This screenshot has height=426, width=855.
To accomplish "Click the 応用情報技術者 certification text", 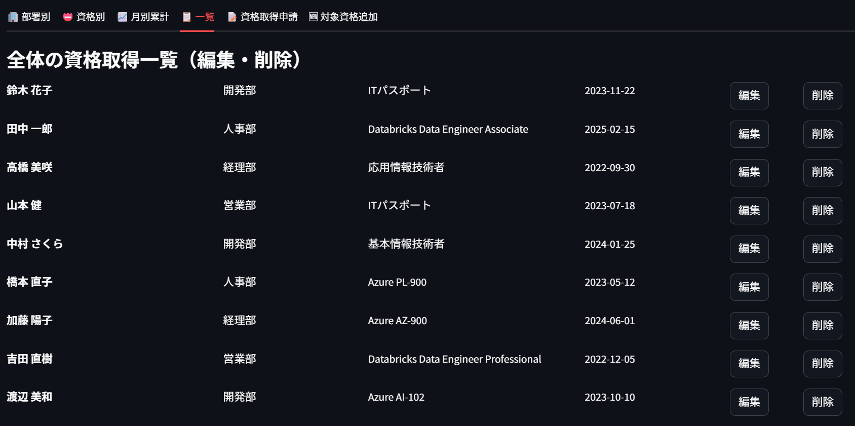I will [406, 167].
